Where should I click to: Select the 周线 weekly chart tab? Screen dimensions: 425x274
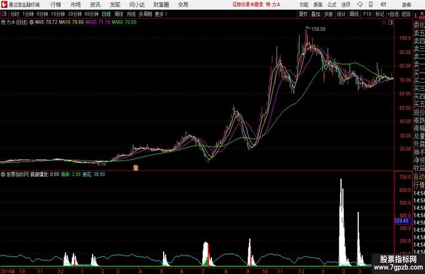[119, 14]
